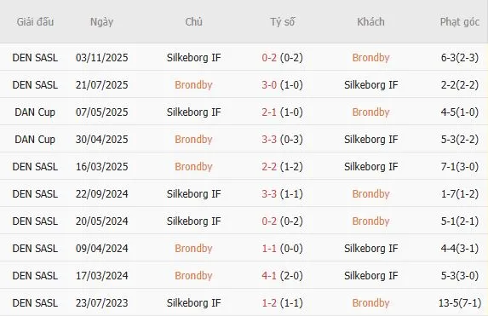Click the Giải đấu column header
The image size is (488, 316).
(x=35, y=22)
